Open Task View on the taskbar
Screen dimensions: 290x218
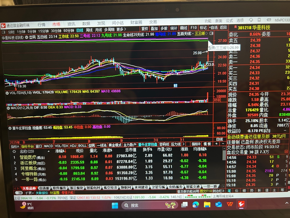point(184,205)
